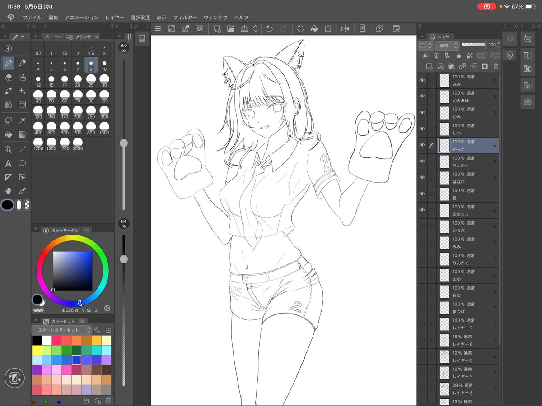Open the 通常 blending mode dropdown

(447, 46)
